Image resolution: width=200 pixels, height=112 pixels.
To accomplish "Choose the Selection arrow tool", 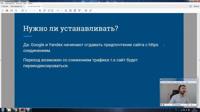I will tap(40, 11).
